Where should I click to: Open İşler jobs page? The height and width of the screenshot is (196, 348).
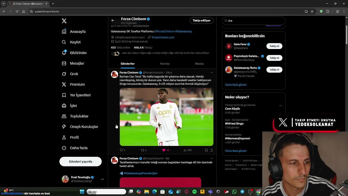pos(69,106)
